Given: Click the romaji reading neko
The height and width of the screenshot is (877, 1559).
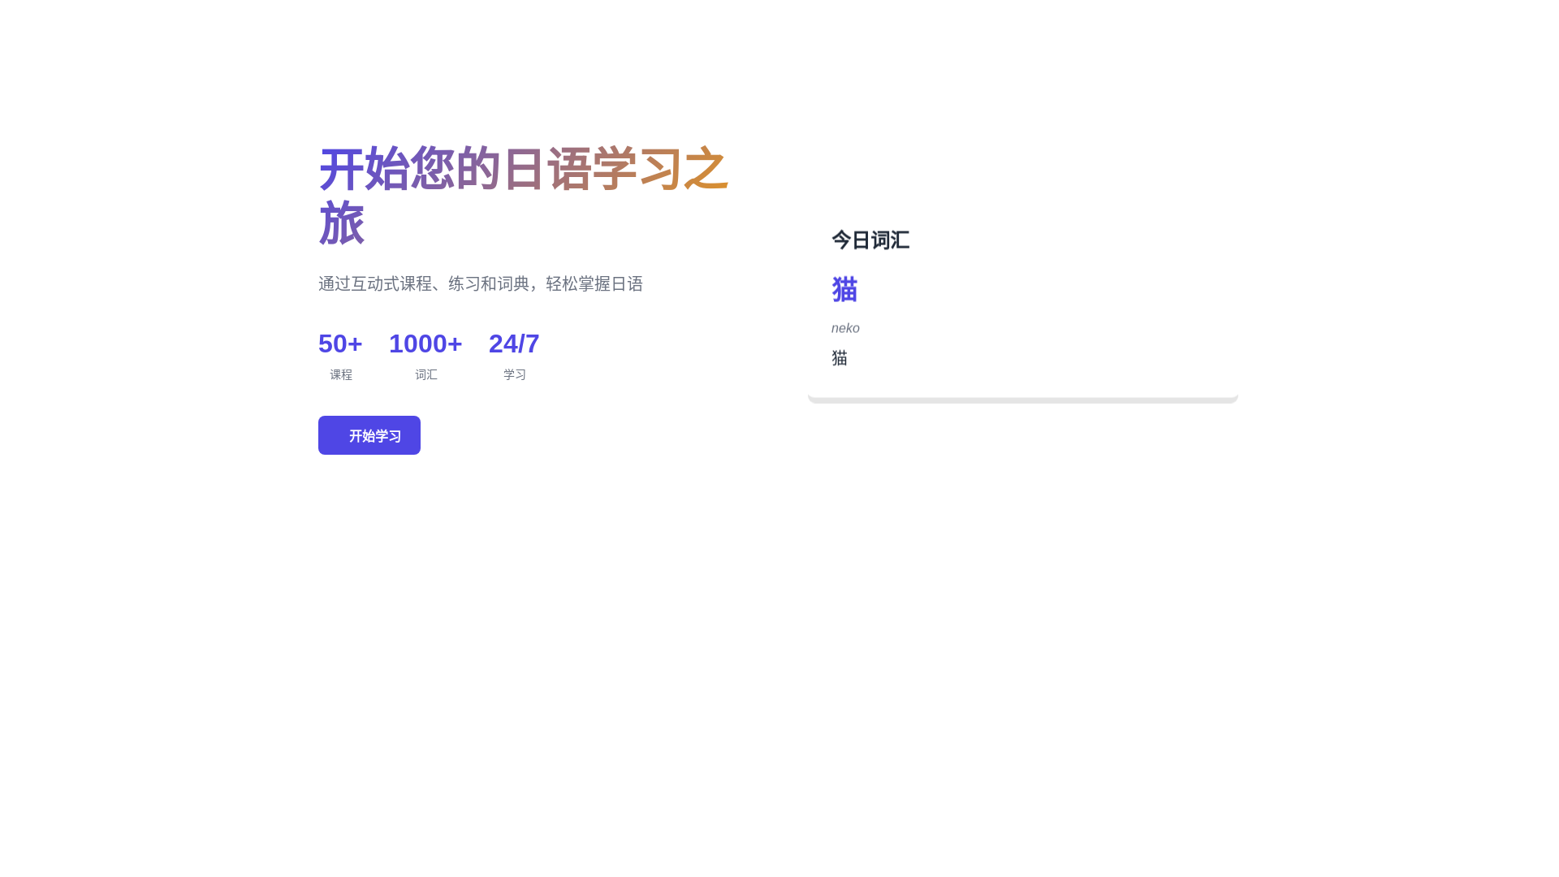Looking at the screenshot, I should coord(845,328).
